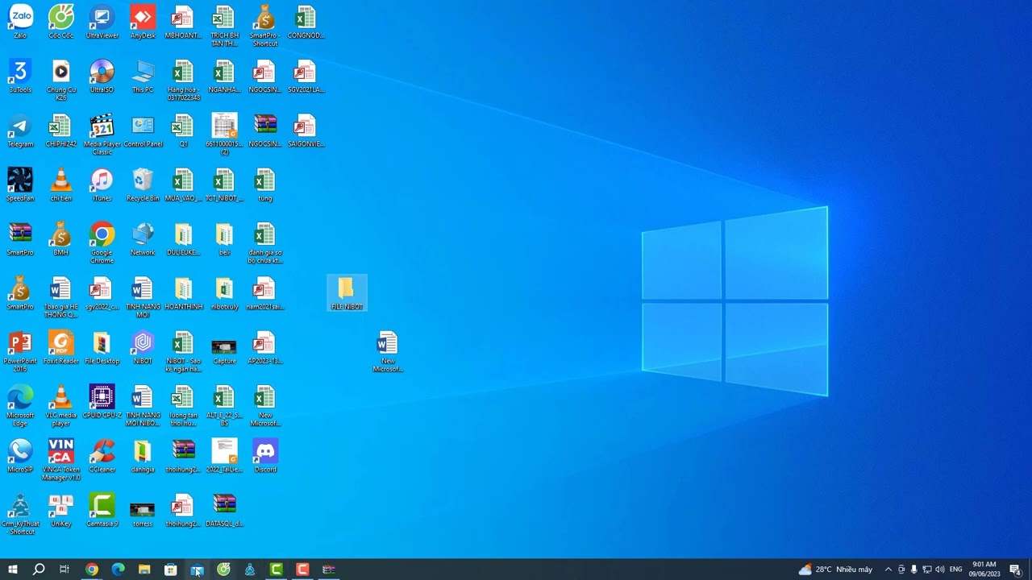
Task: Select the SmartPro - Shortcut money bag icon
Action: coord(265,26)
